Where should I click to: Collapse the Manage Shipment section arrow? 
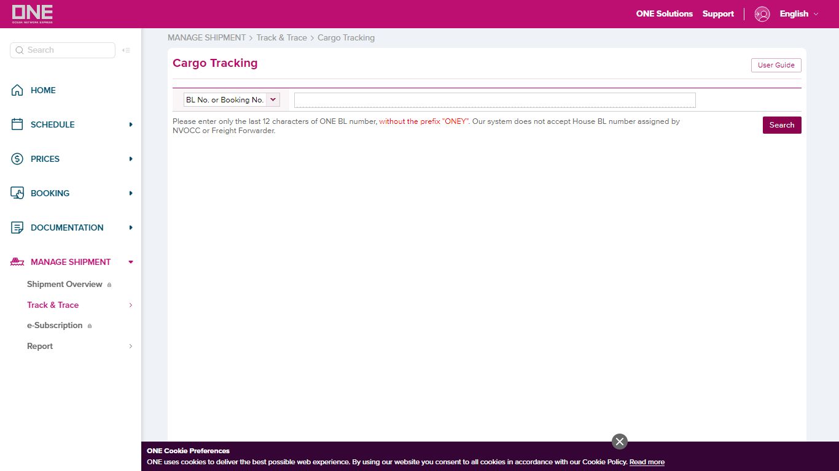pyautogui.click(x=131, y=262)
